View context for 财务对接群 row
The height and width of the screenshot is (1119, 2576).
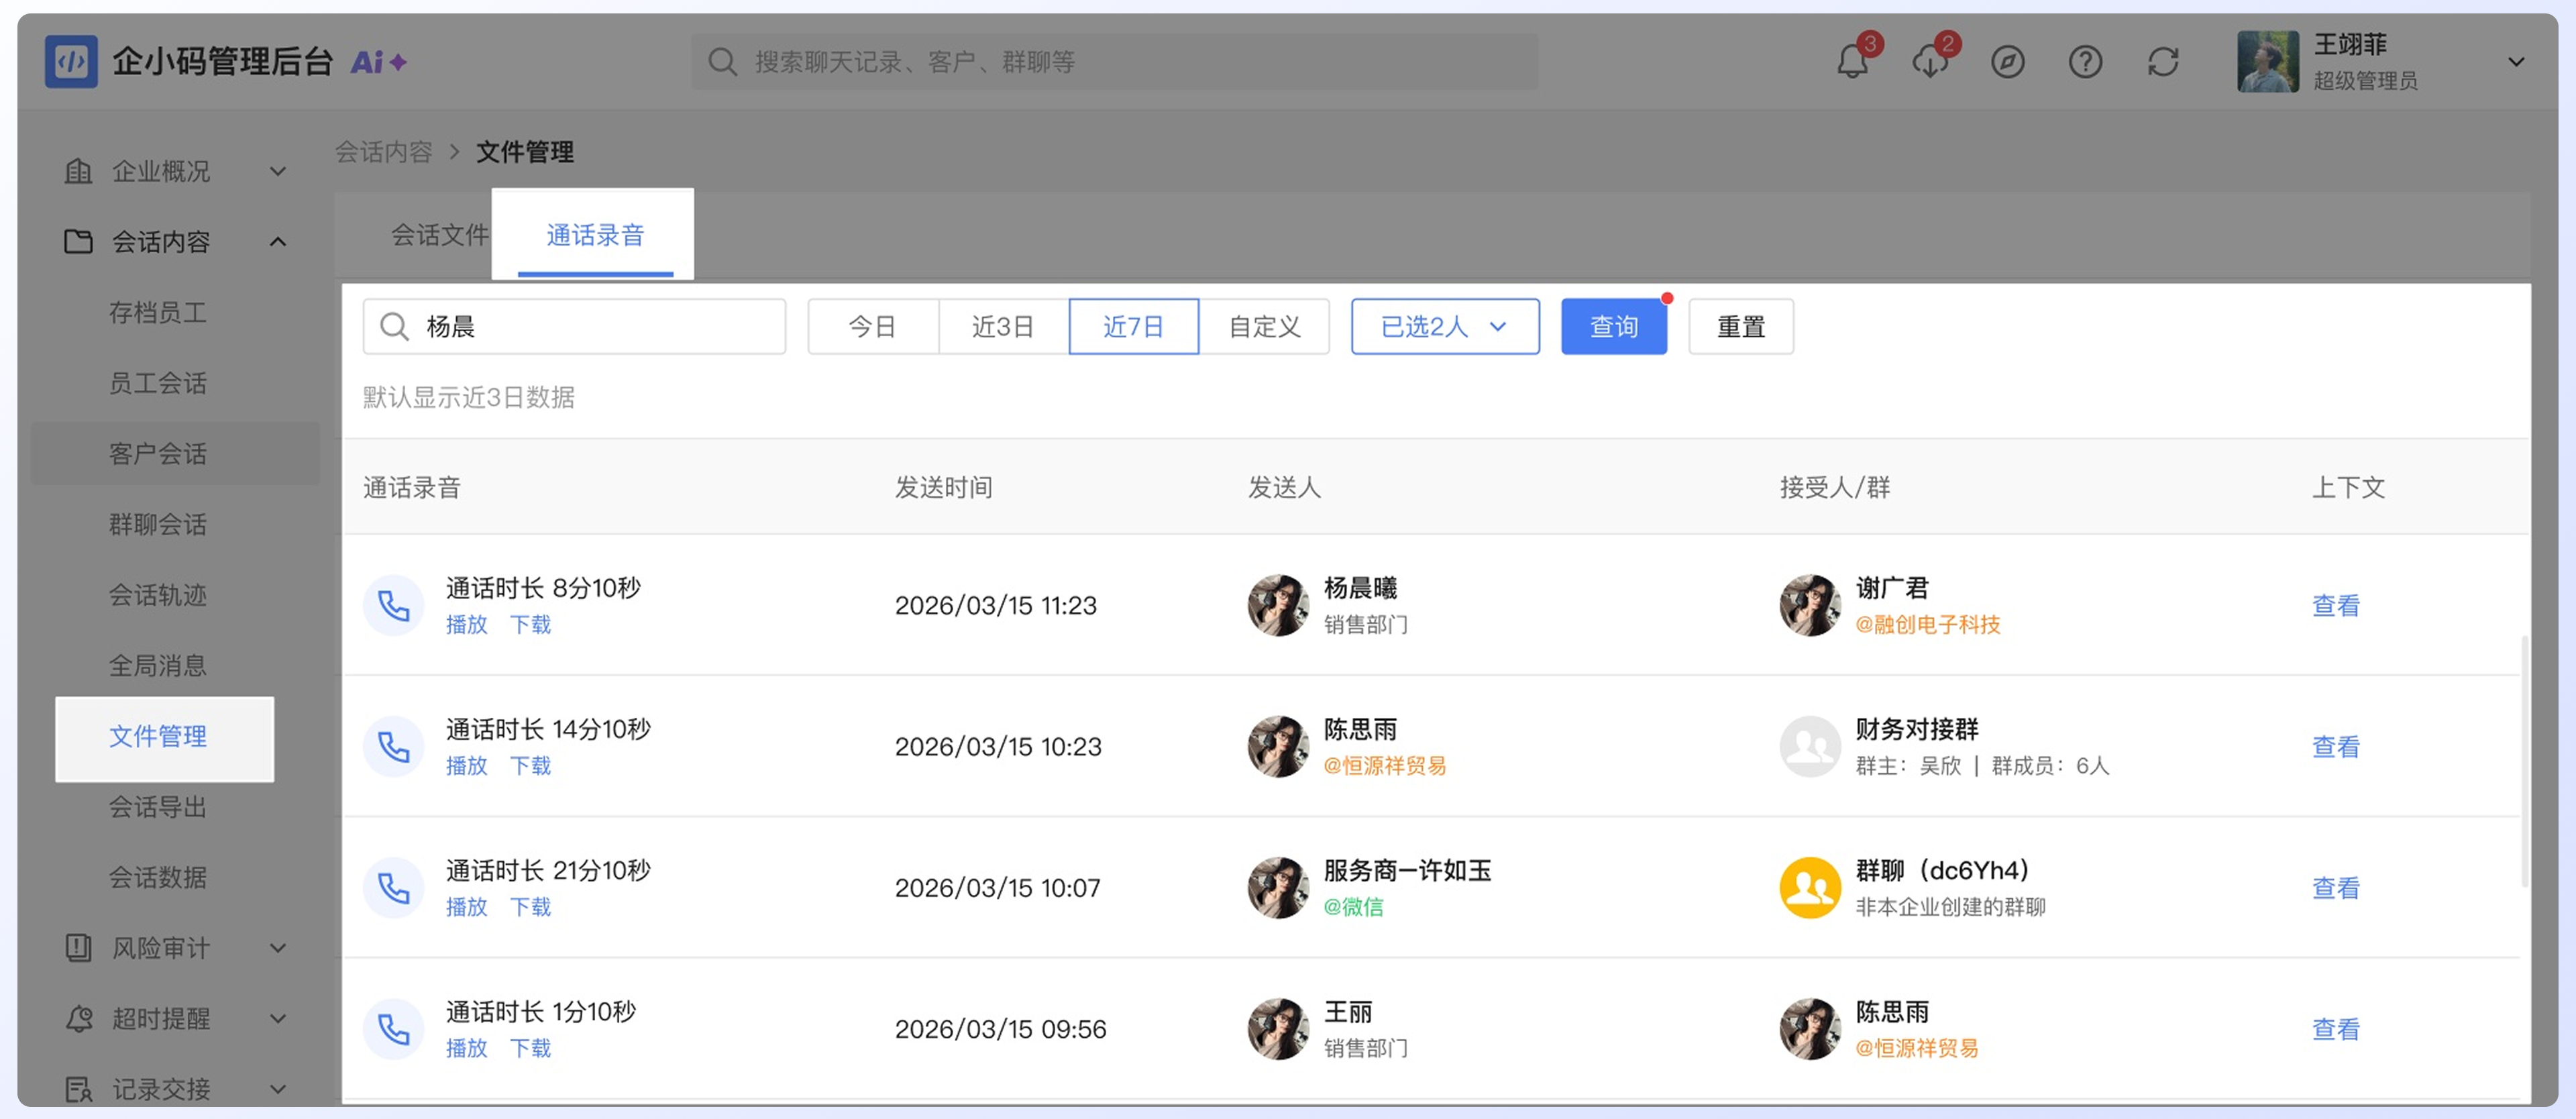[2336, 747]
